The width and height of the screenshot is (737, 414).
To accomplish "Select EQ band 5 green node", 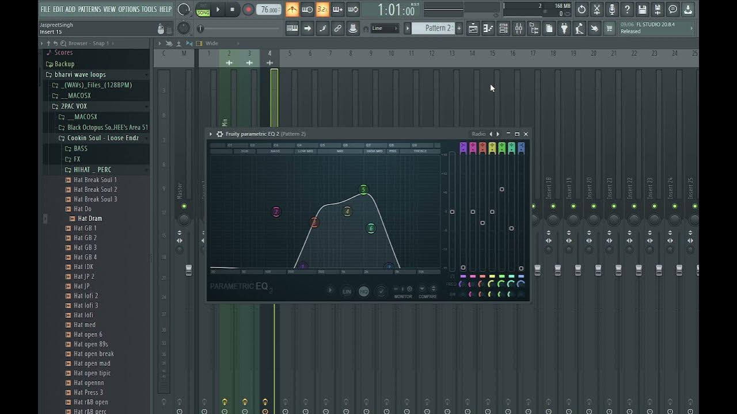I will (363, 189).
